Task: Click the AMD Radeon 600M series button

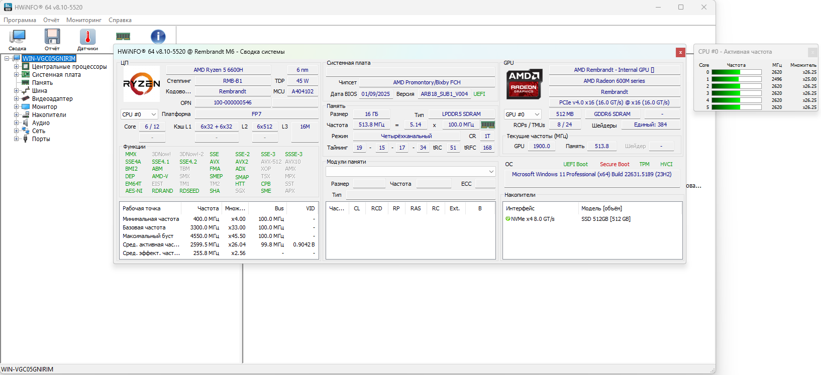Action: click(614, 81)
